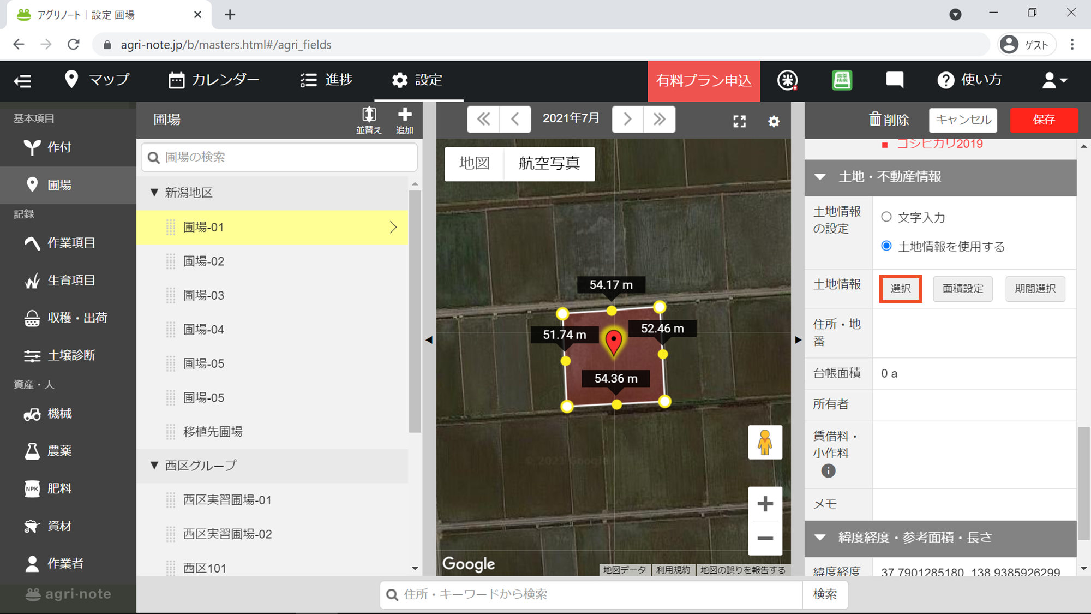The height and width of the screenshot is (614, 1091).
Task: Collapse the 土地・不動産情報 section
Action: click(820, 177)
